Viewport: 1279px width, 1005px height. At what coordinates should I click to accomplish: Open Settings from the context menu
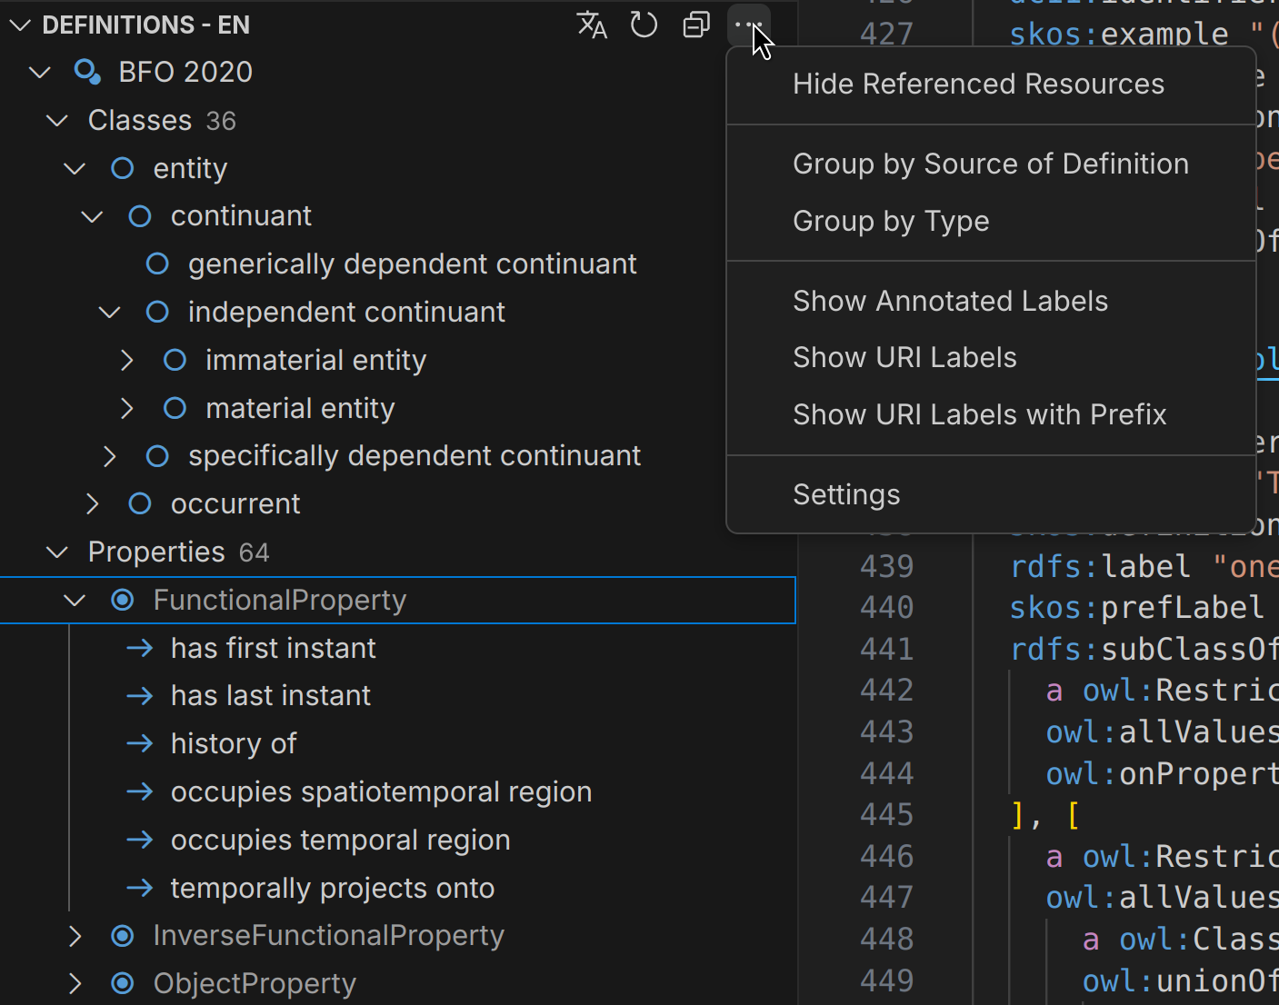click(x=846, y=494)
